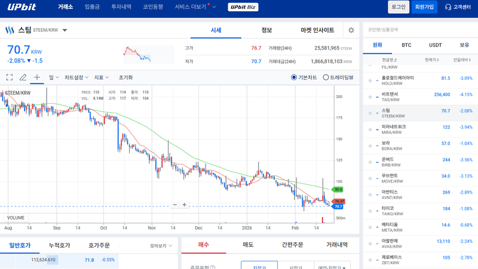Select the crosshair cursor tool
This screenshot has height=269, width=478.
[37, 78]
